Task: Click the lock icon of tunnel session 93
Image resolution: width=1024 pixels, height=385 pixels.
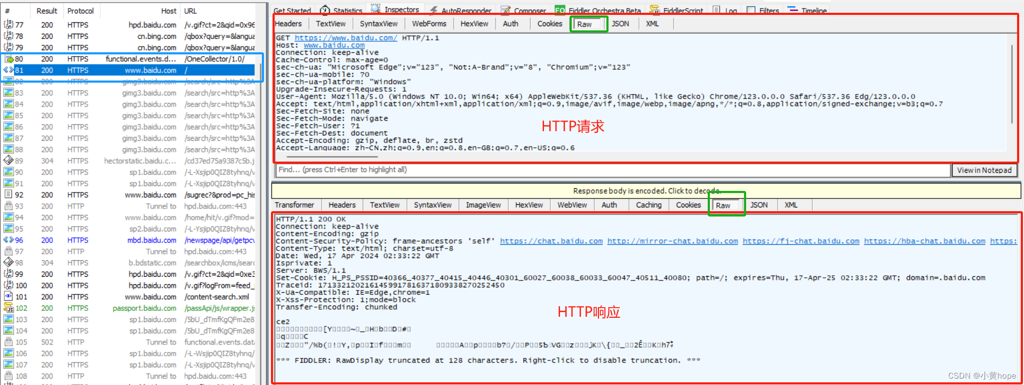Action: tap(9, 206)
